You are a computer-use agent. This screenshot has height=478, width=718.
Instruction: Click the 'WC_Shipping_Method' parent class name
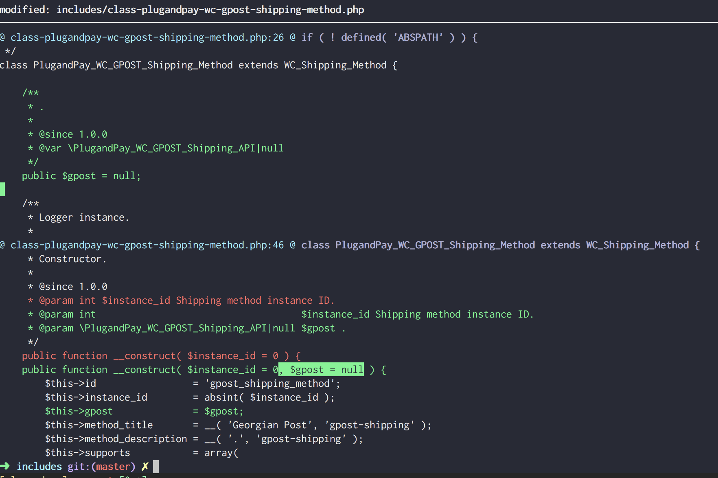(335, 65)
